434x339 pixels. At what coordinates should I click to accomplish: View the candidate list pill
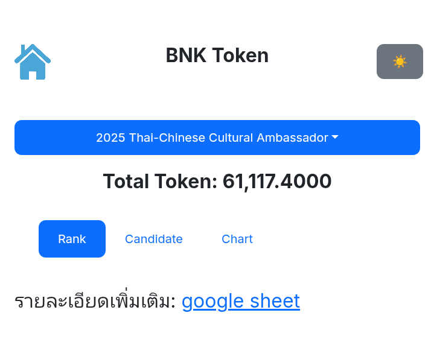[x=153, y=239]
